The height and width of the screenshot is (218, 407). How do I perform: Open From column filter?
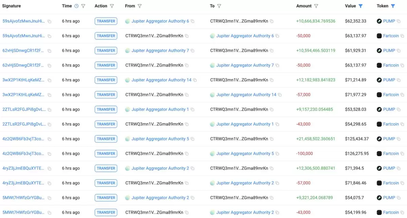pyautogui.click(x=140, y=6)
